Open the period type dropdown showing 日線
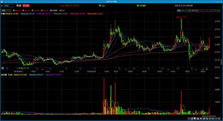The height and width of the screenshot is (121, 223). click(x=6, y=11)
